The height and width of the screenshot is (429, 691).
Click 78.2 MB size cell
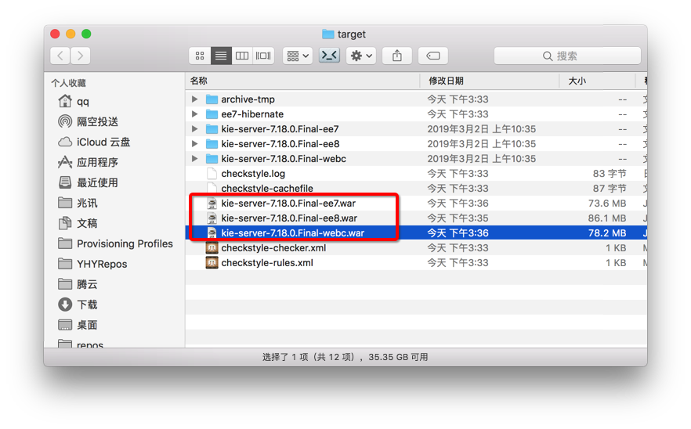pos(607,233)
